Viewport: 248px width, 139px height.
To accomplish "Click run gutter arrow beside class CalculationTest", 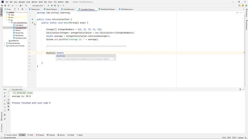I will [x=33, y=19].
